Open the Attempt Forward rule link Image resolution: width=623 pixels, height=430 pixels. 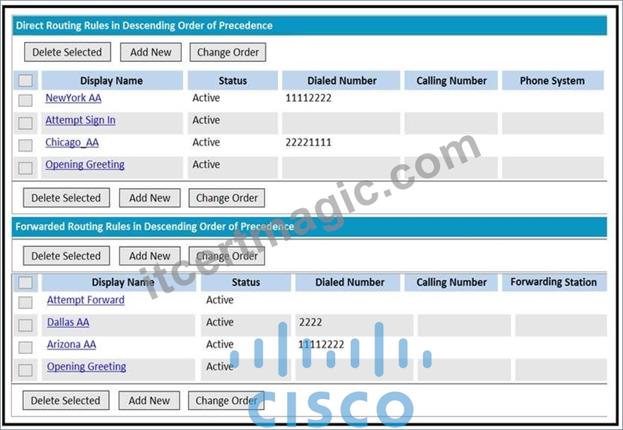point(86,300)
